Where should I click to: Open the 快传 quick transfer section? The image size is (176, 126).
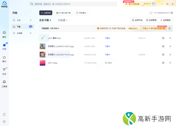(4, 71)
